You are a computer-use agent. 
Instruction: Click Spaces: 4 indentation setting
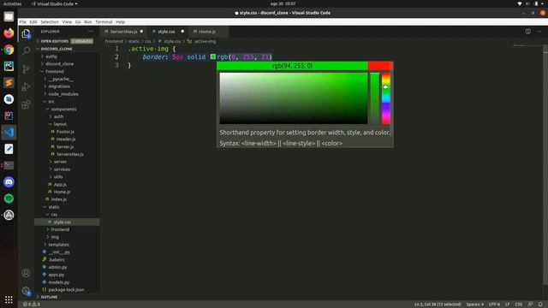coord(475,305)
